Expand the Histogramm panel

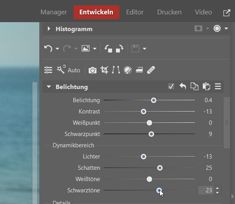click(49, 29)
